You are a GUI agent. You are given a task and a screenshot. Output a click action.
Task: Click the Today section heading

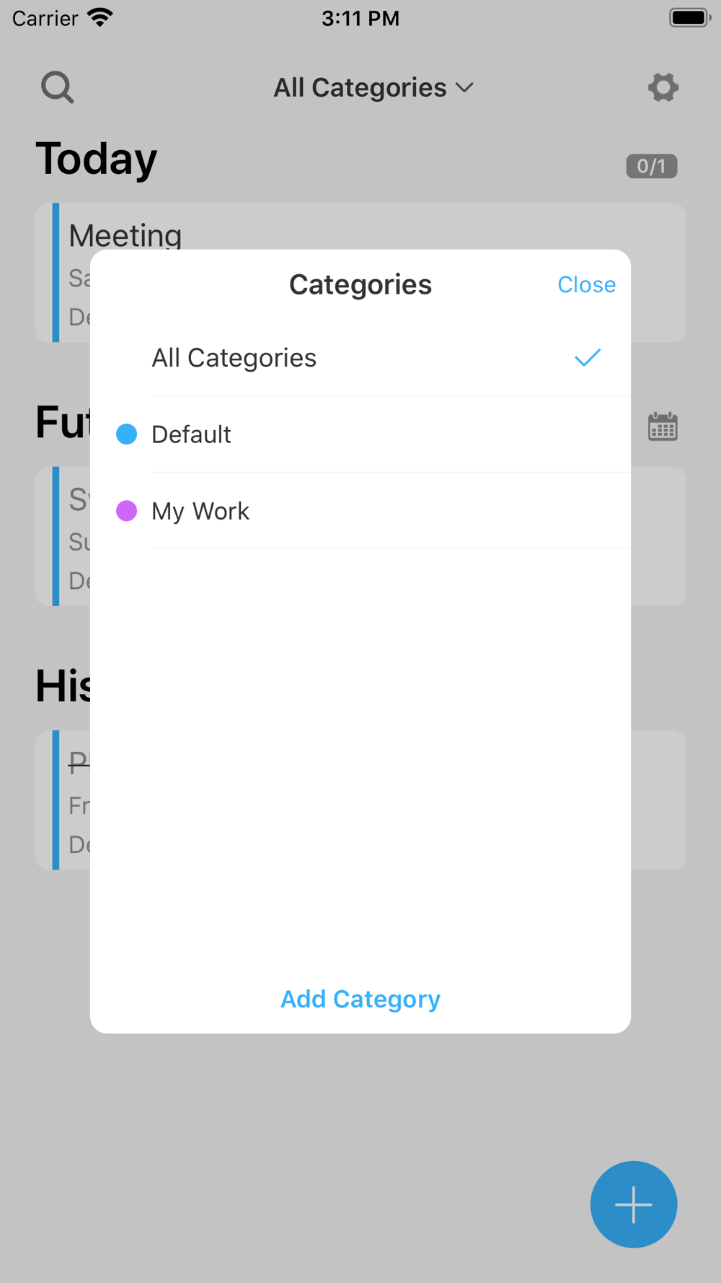pyautogui.click(x=97, y=159)
